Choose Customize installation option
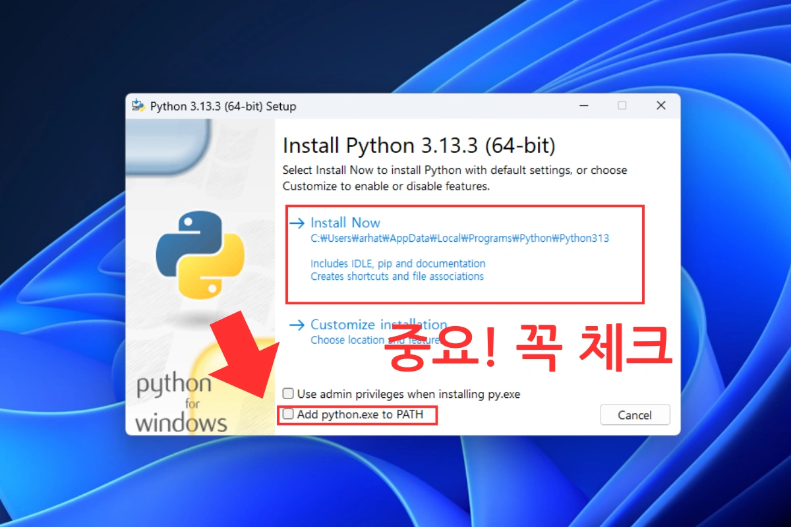Screen dimensions: 791x527 tap(378, 324)
